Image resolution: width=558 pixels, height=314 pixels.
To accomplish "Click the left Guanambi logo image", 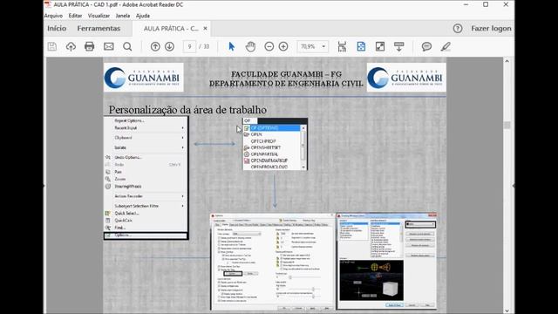I will pos(143,78).
